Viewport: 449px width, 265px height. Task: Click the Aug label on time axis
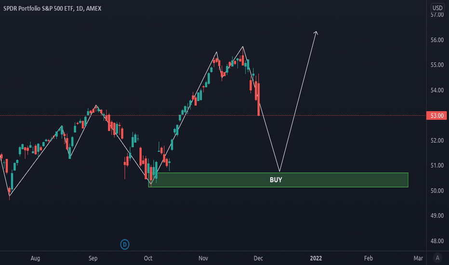pos(35,258)
